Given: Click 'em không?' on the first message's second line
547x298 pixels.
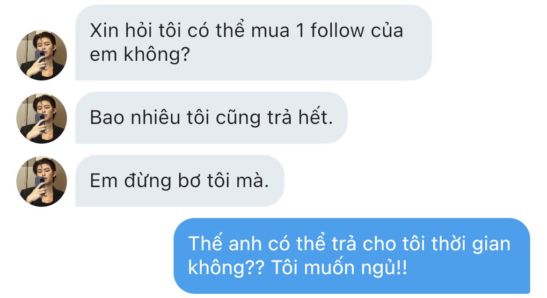Looking at the screenshot, I should (x=140, y=55).
